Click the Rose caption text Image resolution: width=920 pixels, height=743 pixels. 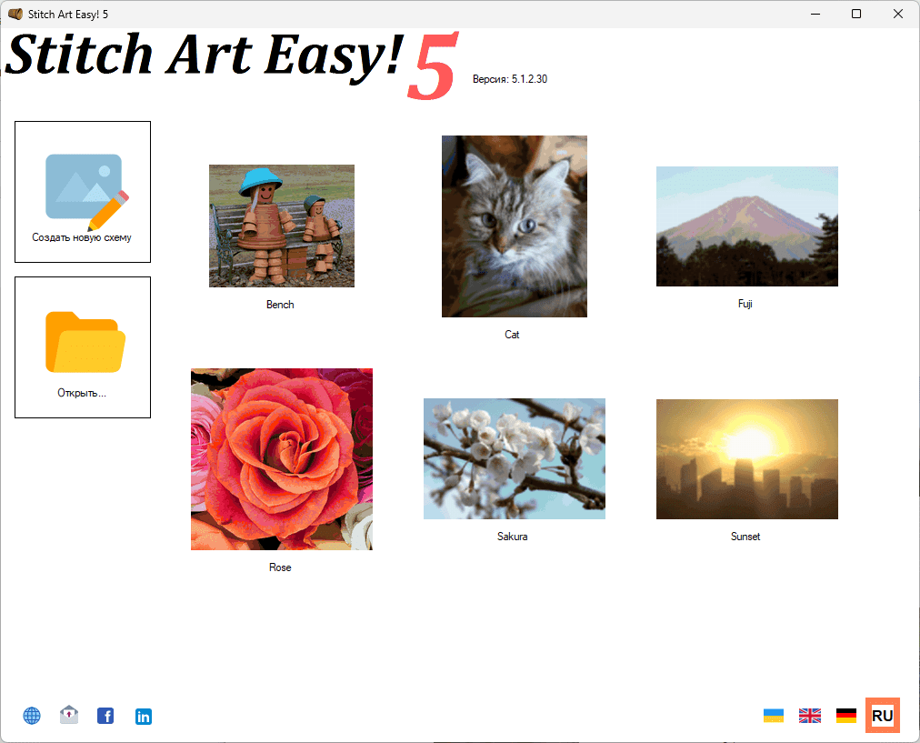280,567
